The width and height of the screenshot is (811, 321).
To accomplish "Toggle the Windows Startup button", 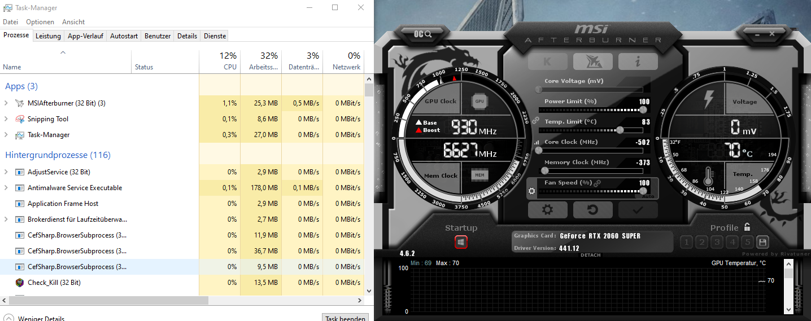I will coord(461,242).
